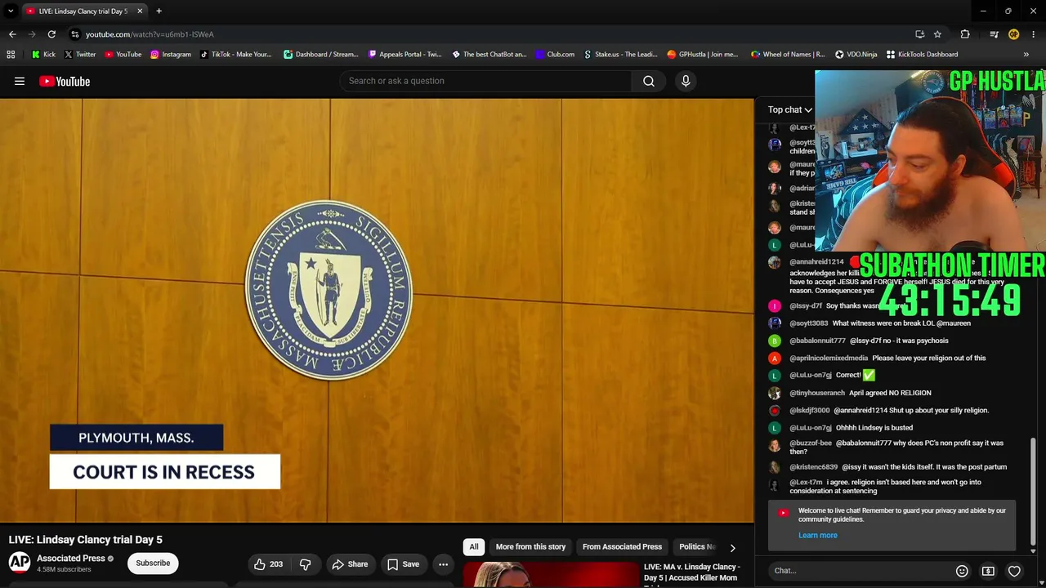
Task: Open the Appeals Portal Twitch bookmark
Action: (405, 55)
